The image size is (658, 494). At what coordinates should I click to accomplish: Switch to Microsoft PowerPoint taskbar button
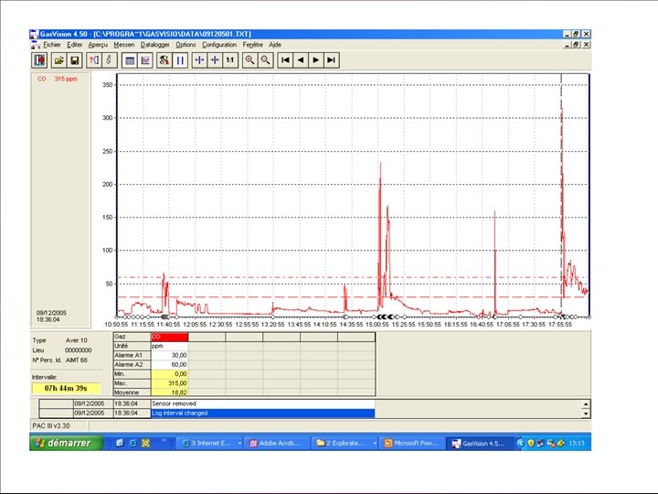(411, 443)
